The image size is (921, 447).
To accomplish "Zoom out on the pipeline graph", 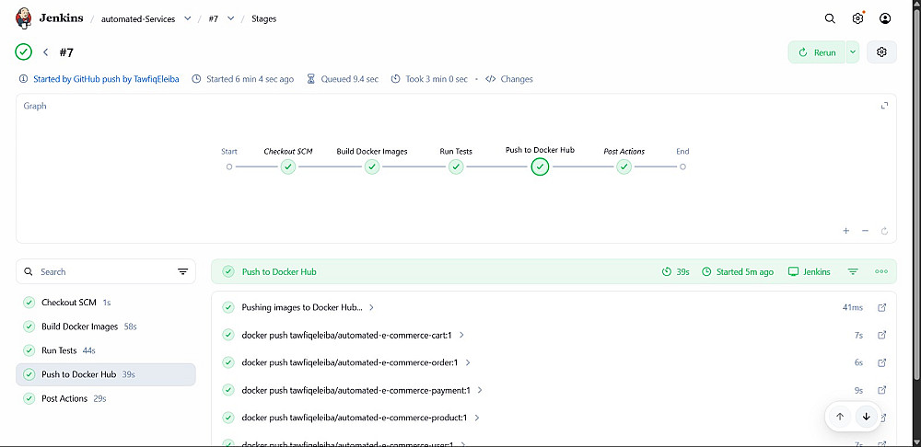I will coord(866,231).
